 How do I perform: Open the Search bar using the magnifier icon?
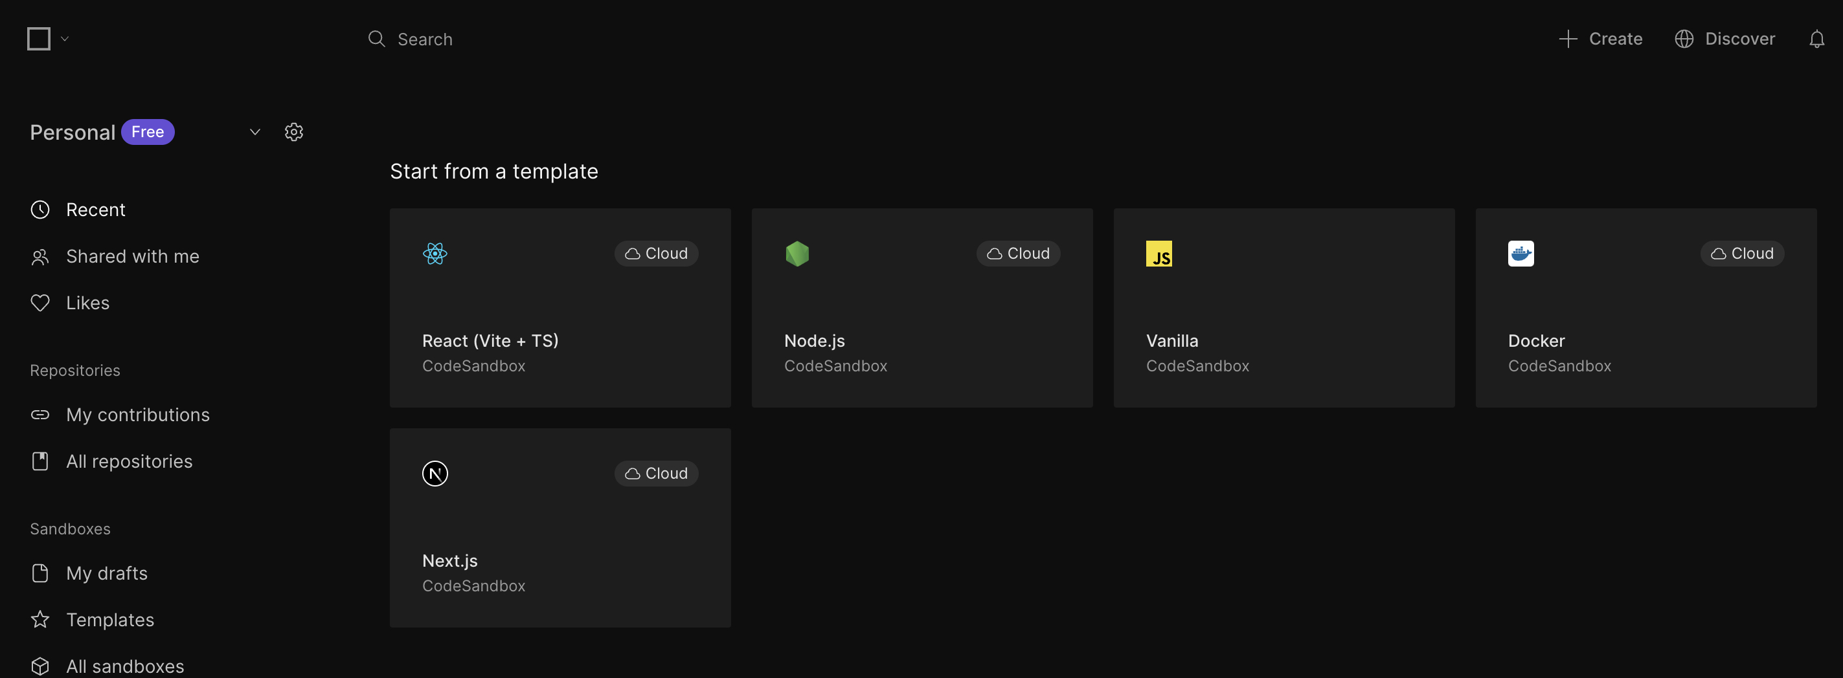376,39
